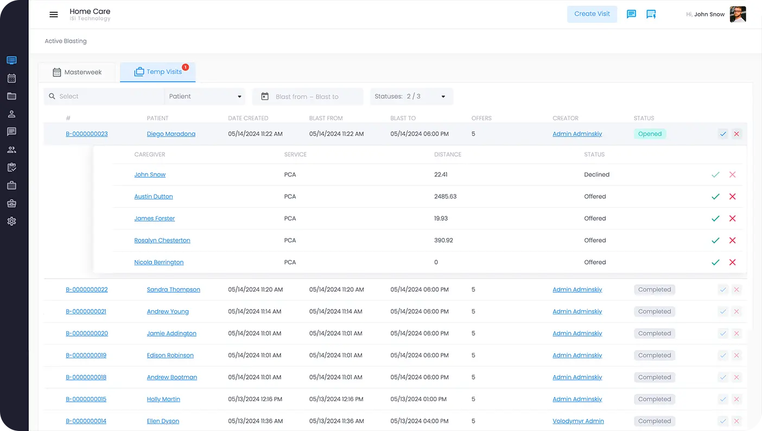Approve blast B-0000000023 with the checkmark

pyautogui.click(x=722, y=134)
